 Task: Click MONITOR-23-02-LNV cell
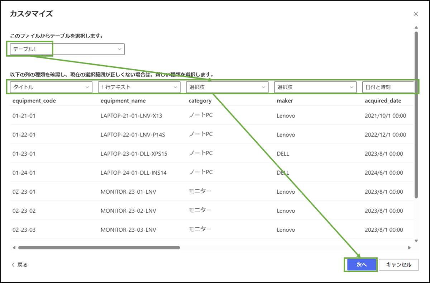(x=128, y=211)
